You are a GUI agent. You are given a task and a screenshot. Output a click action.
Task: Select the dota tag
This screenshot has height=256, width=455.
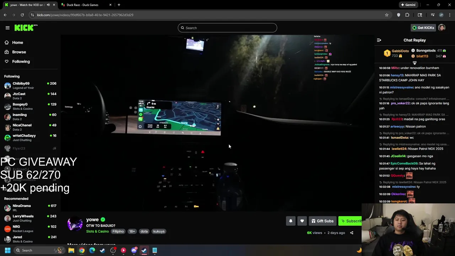click(144, 231)
